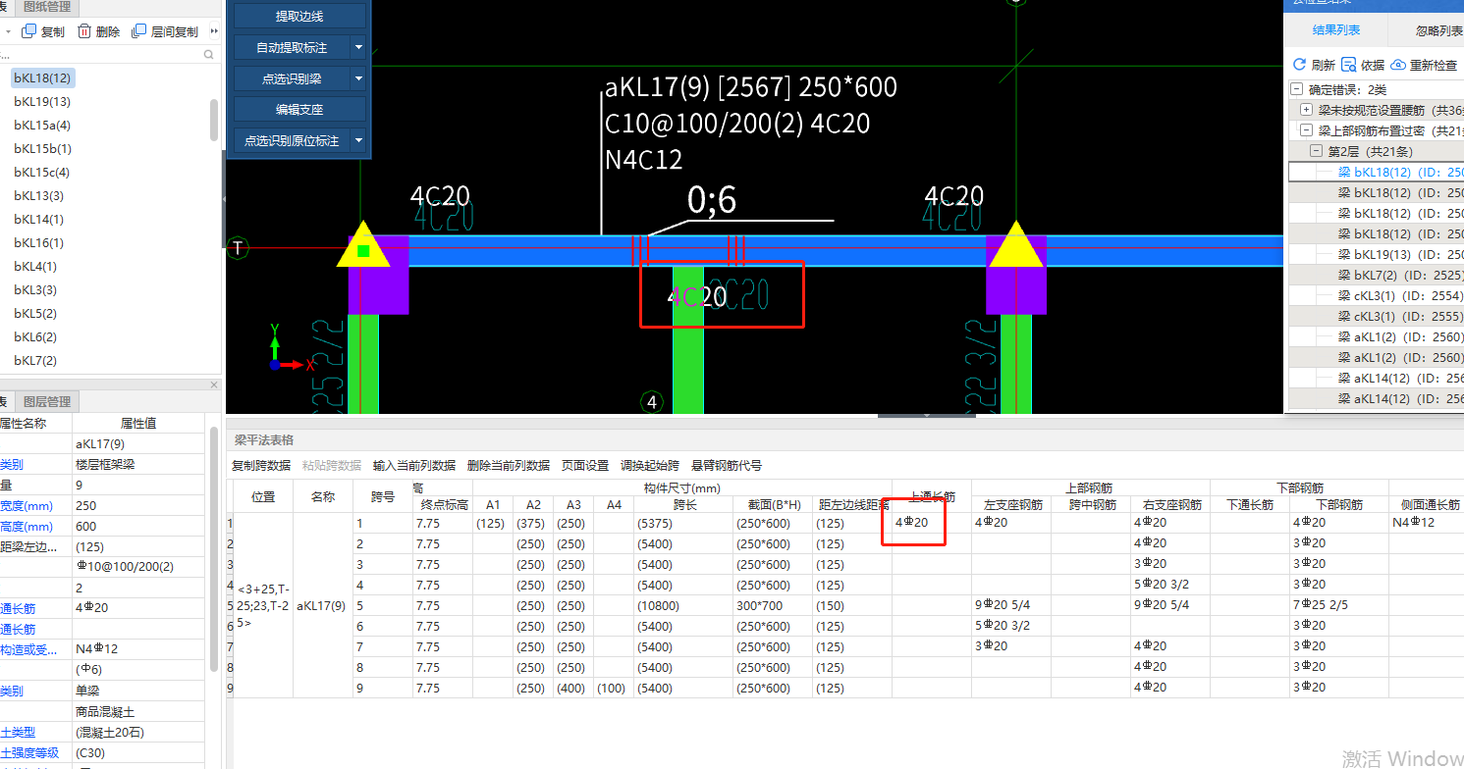Close the component list panel with X
1464x769 pixels.
215,384
